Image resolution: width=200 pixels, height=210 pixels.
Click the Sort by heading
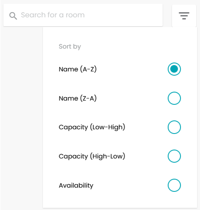coord(70,46)
